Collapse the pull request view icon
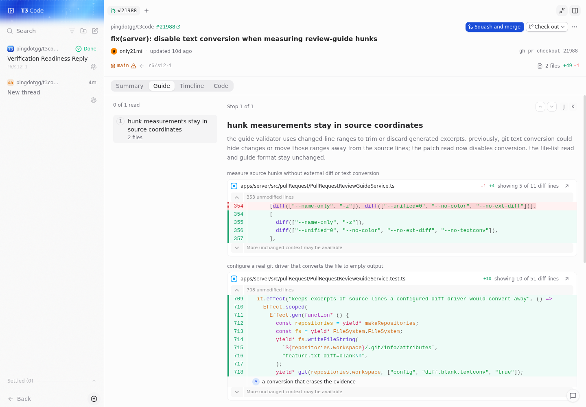 pyautogui.click(x=562, y=11)
